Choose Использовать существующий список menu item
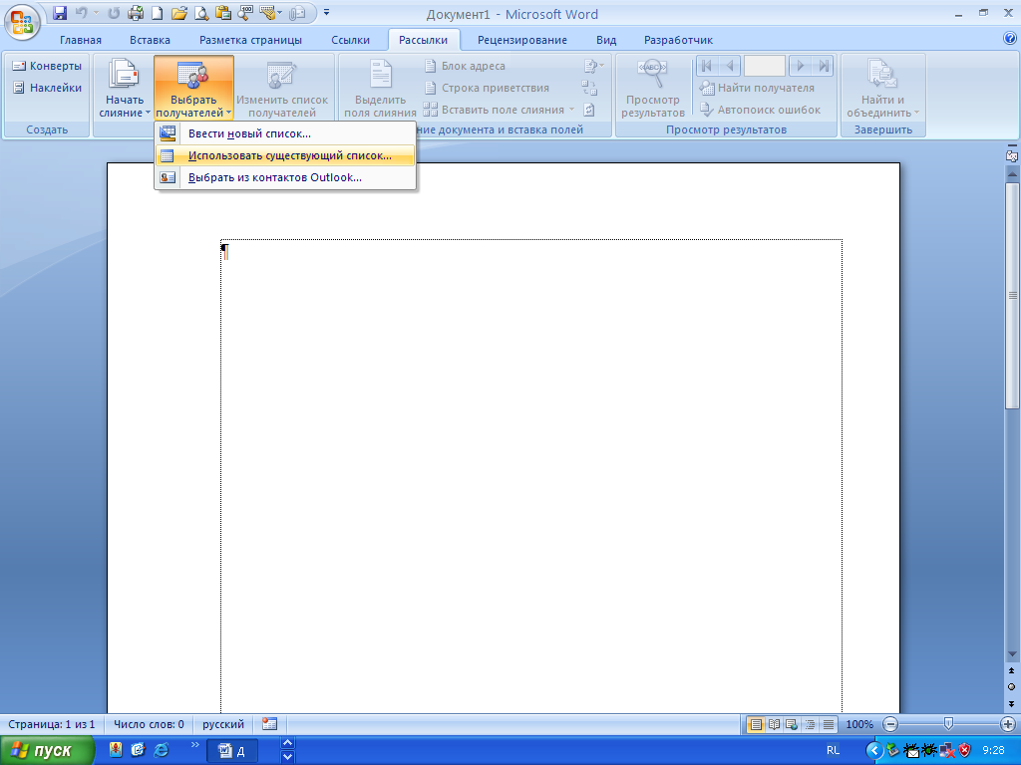Viewport: 1021px width, 765px height. [285, 155]
